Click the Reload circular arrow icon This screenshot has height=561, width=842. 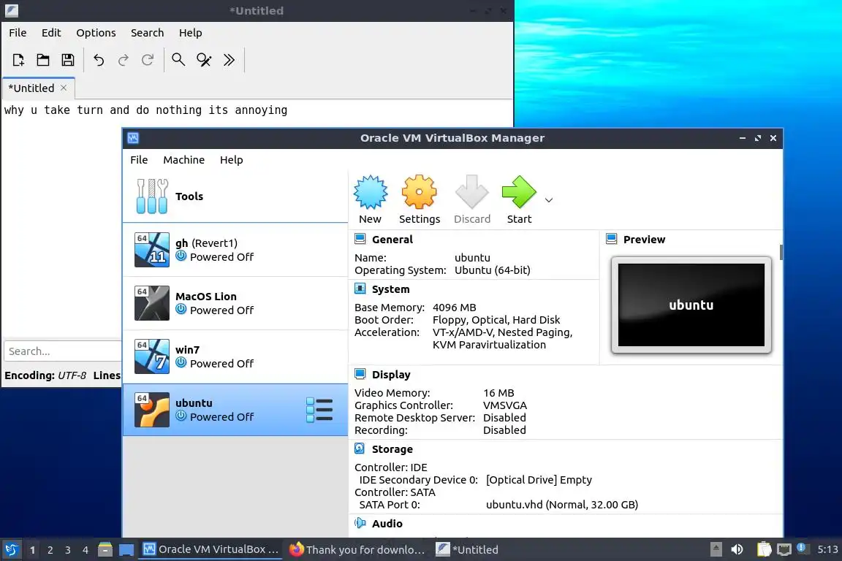148,60
